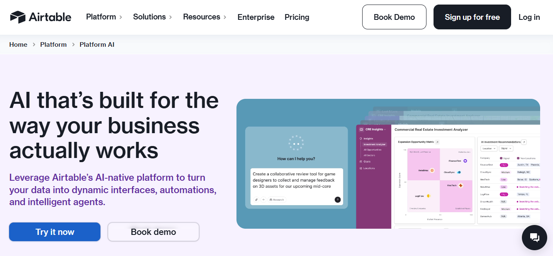The height and width of the screenshot is (256, 553).
Task: Click the Sign up for free button
Action: (x=472, y=17)
